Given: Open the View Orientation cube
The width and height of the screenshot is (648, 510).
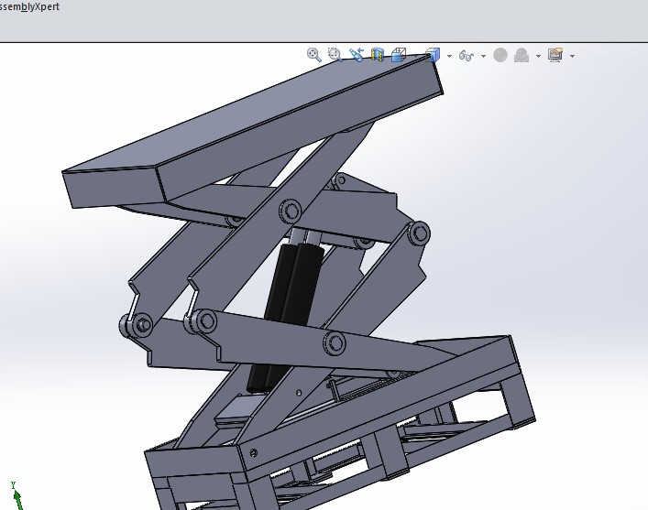Looking at the screenshot, I should pos(399,55).
